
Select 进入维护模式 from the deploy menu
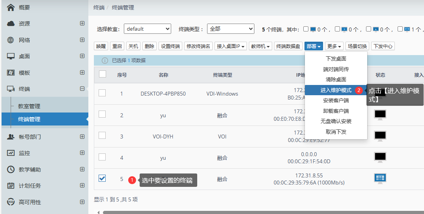pos(336,90)
